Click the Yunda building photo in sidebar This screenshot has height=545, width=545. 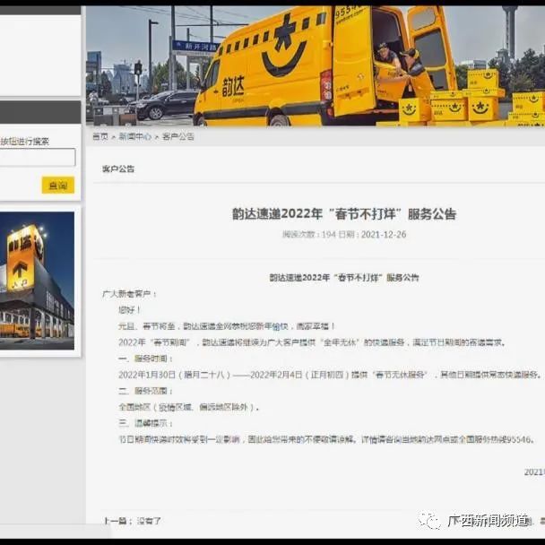[37, 281]
